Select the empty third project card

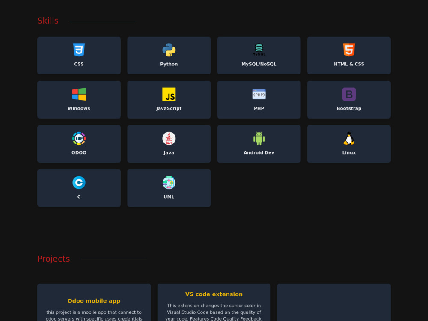pyautogui.click(x=334, y=303)
